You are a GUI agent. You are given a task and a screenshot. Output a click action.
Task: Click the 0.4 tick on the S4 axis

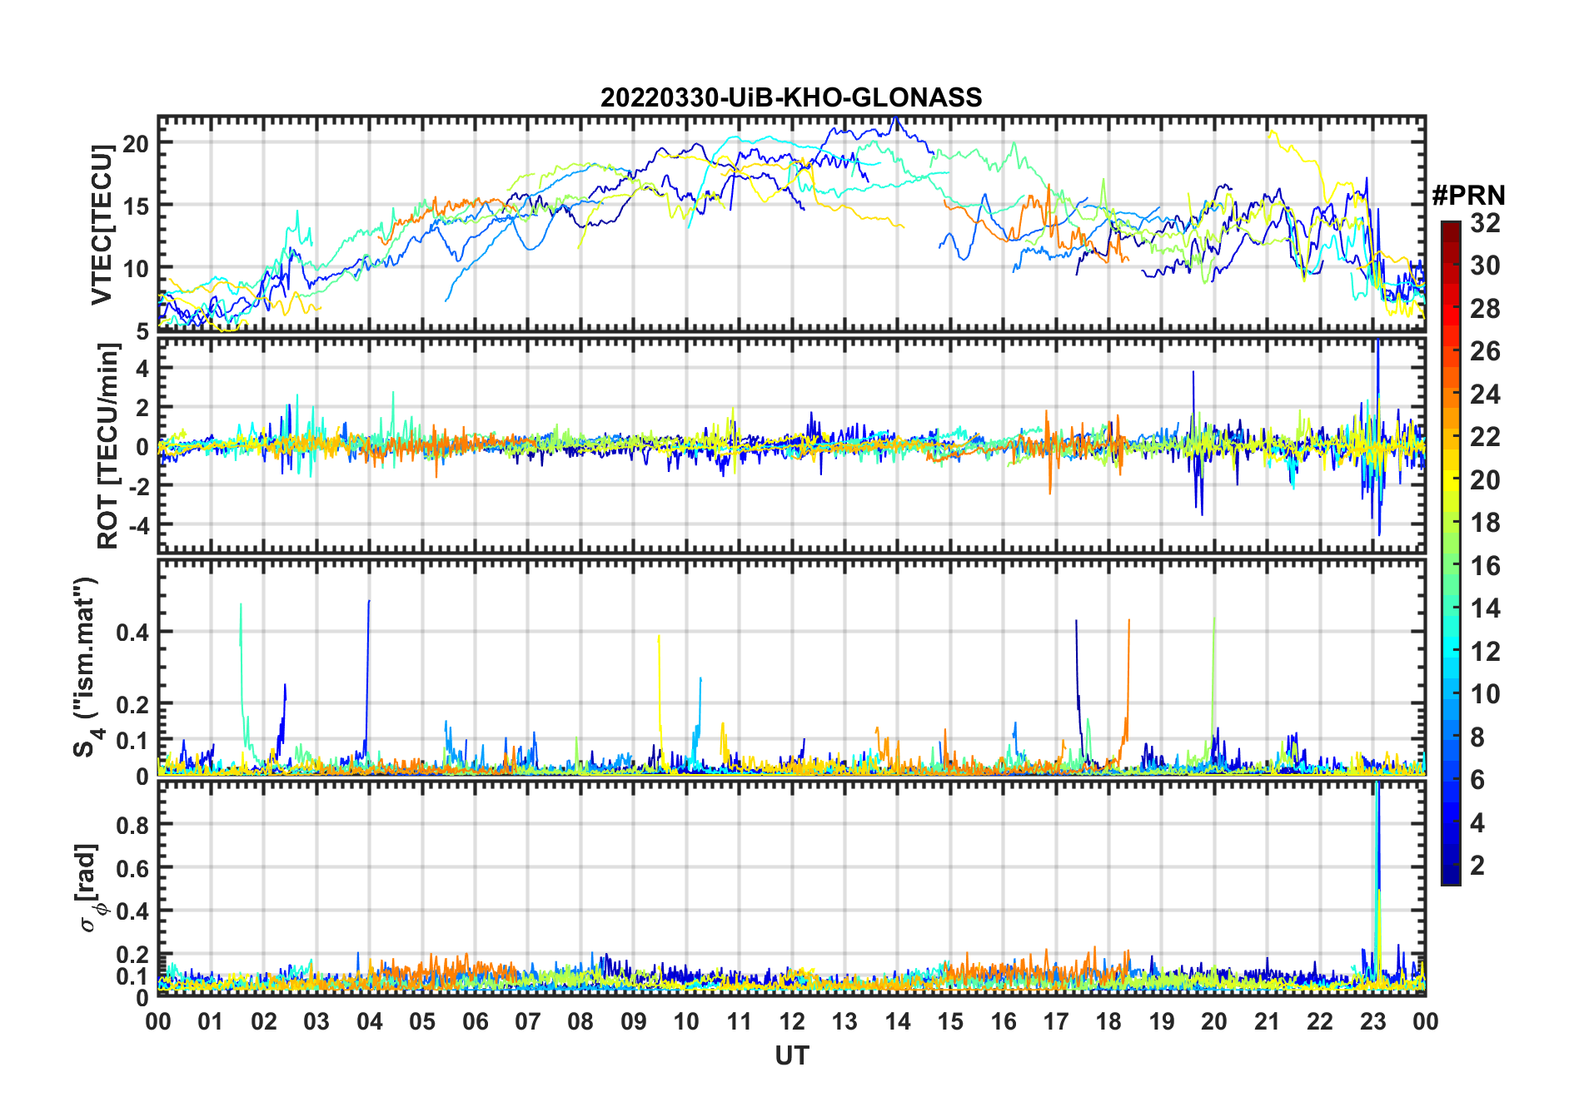click(132, 633)
